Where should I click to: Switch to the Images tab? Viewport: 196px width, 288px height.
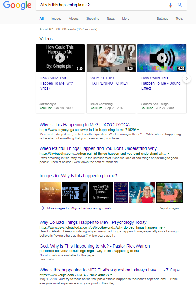click(x=56, y=19)
